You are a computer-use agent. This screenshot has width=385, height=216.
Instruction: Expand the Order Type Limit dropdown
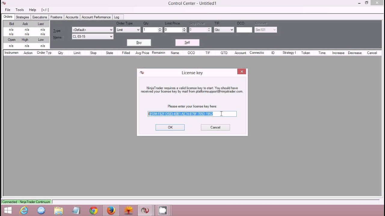click(138, 30)
